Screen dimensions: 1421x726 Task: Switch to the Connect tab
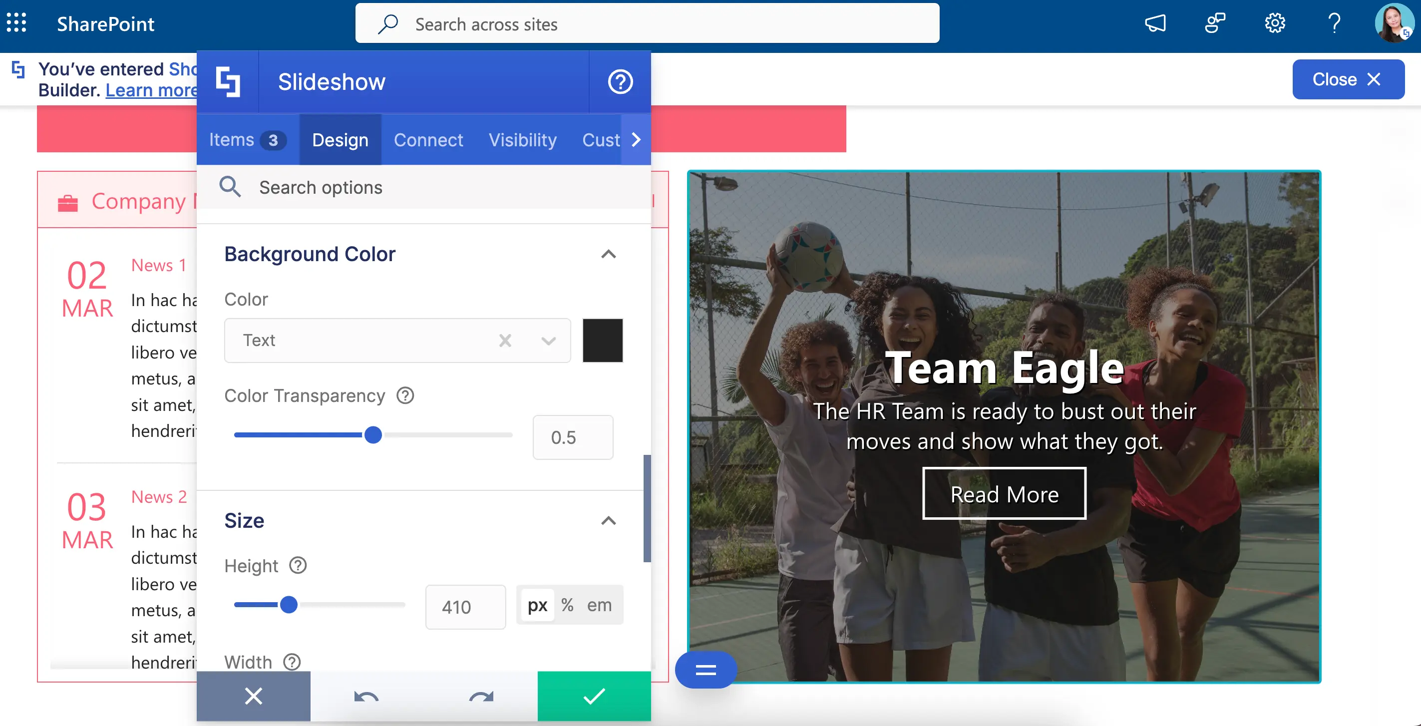(x=428, y=140)
